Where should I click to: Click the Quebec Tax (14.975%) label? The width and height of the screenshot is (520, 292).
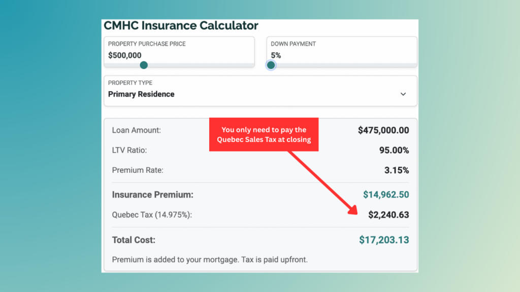pyautogui.click(x=152, y=215)
